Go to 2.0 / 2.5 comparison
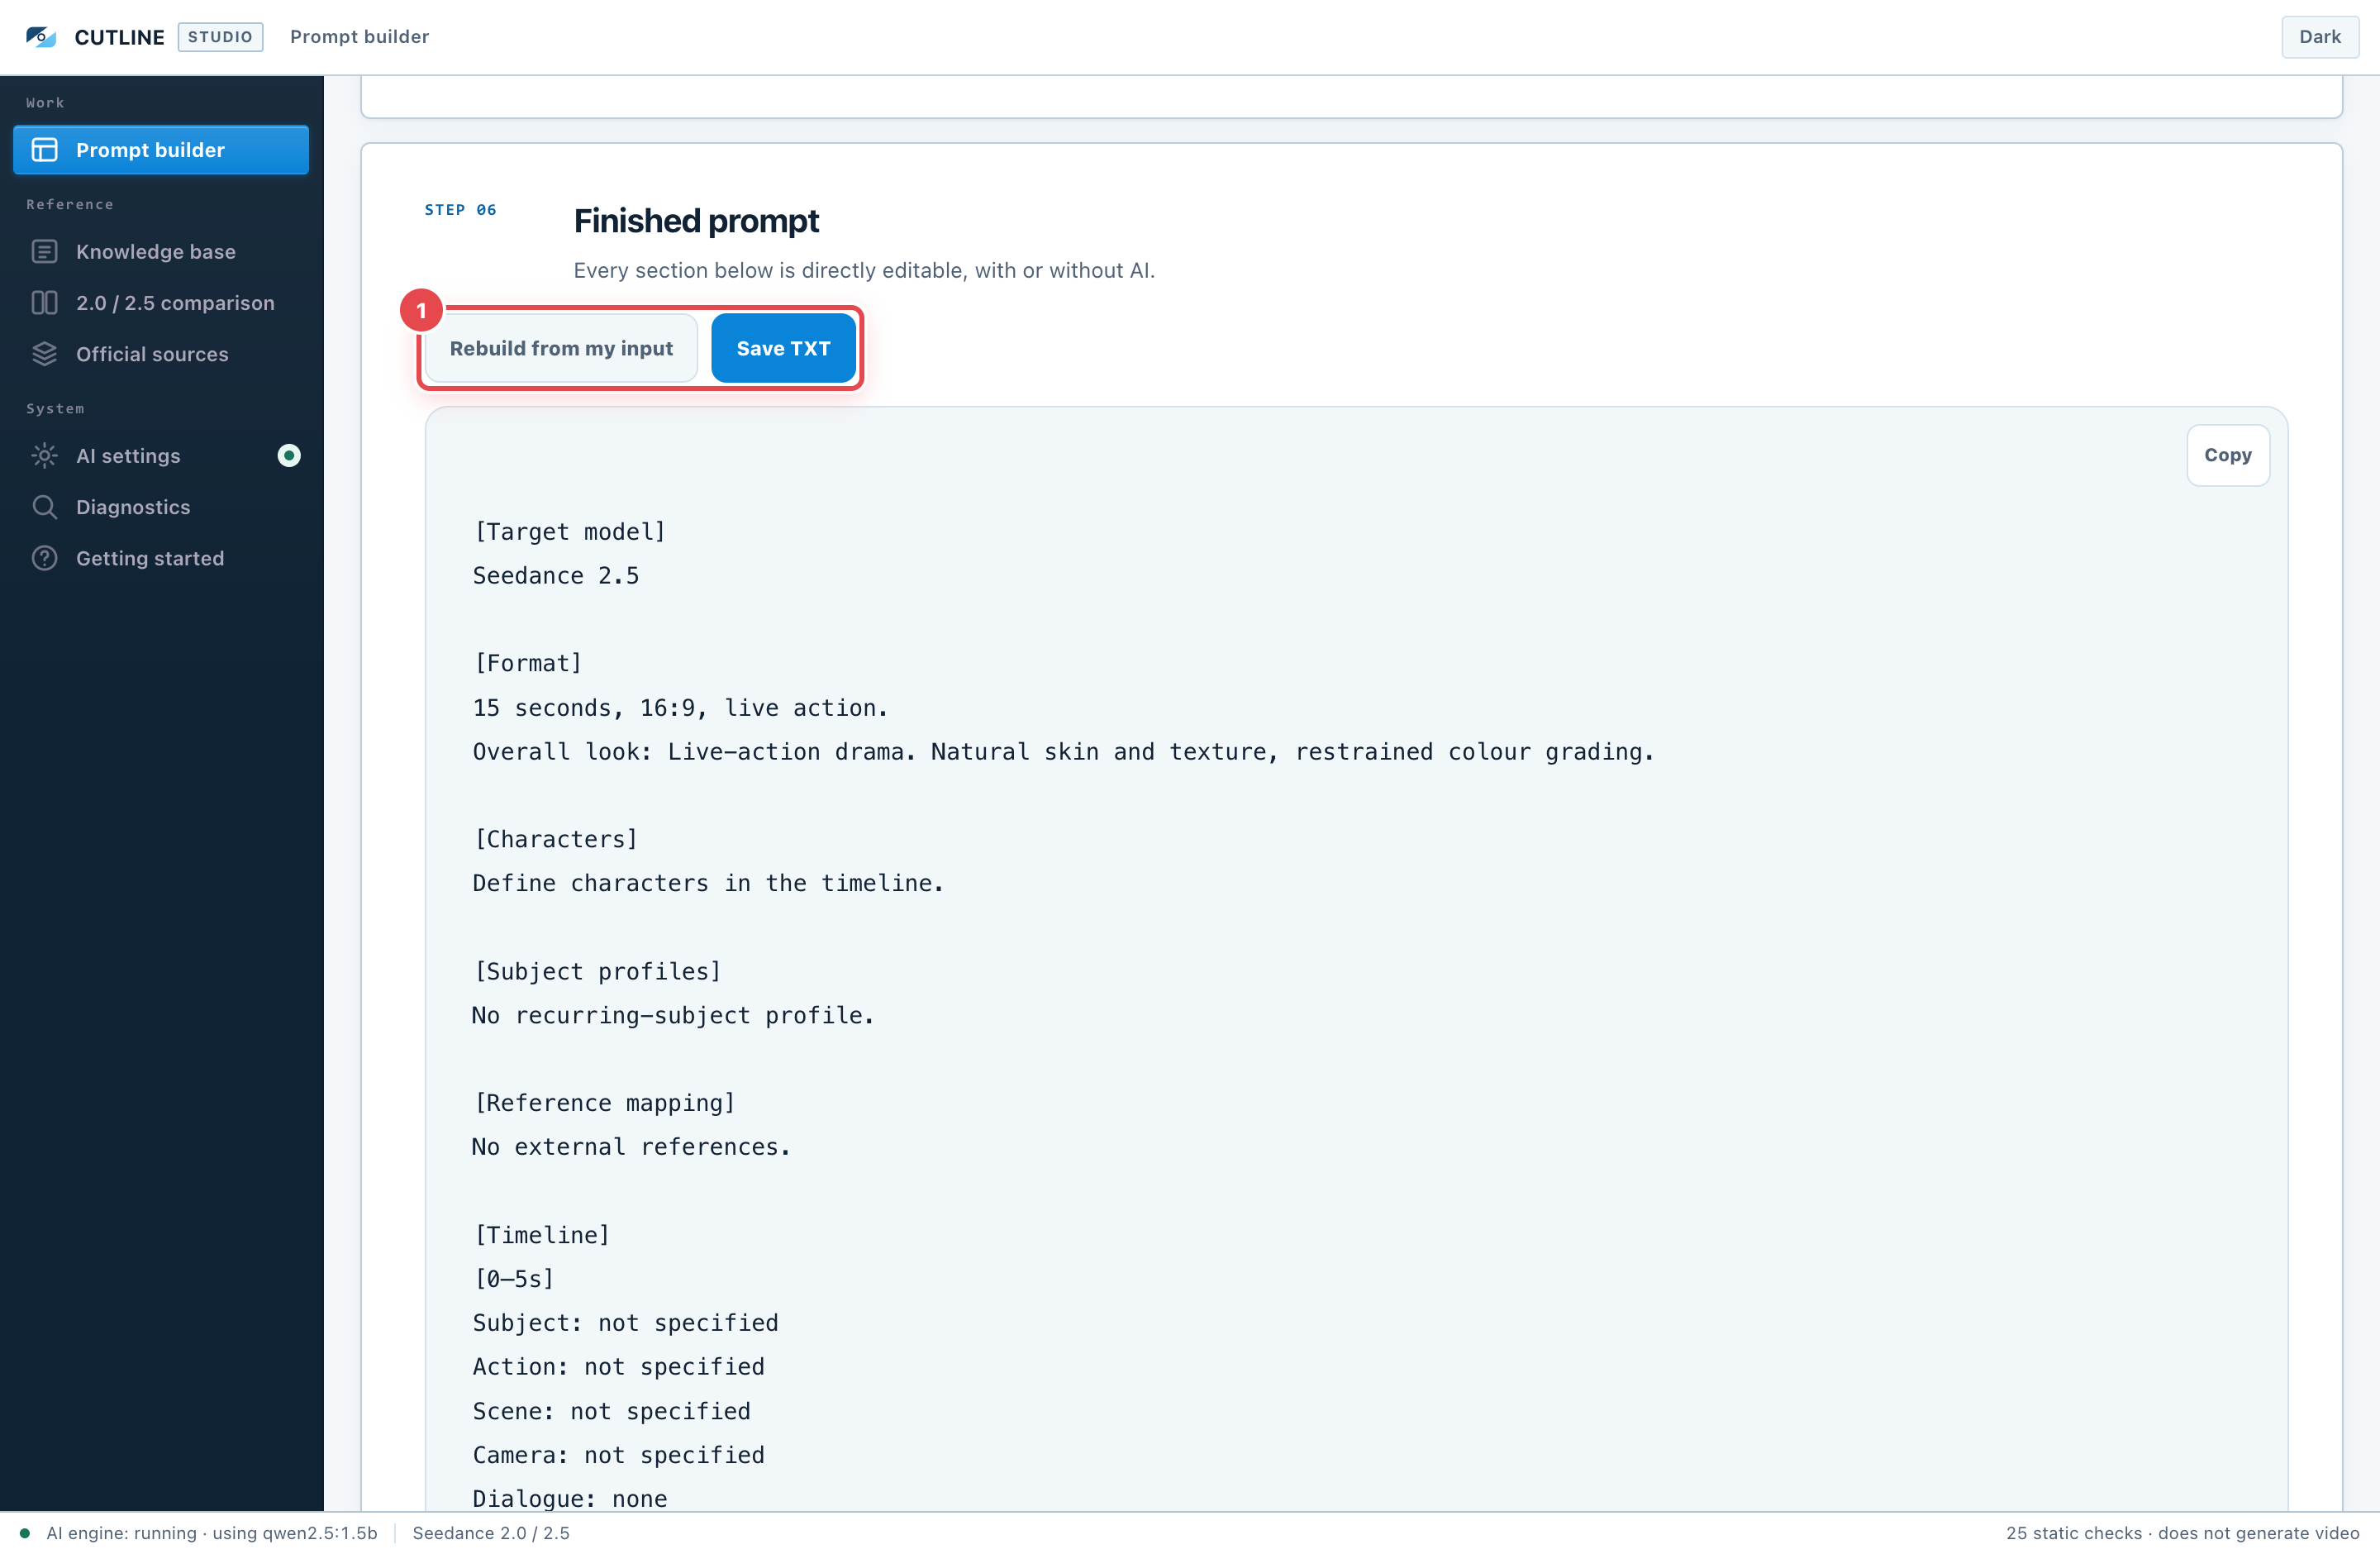This screenshot has height=1554, width=2380. [x=161, y=303]
